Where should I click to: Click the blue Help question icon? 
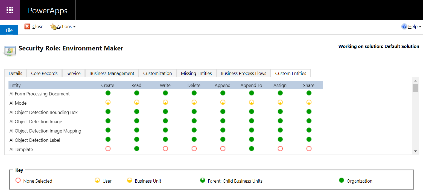coord(404,26)
